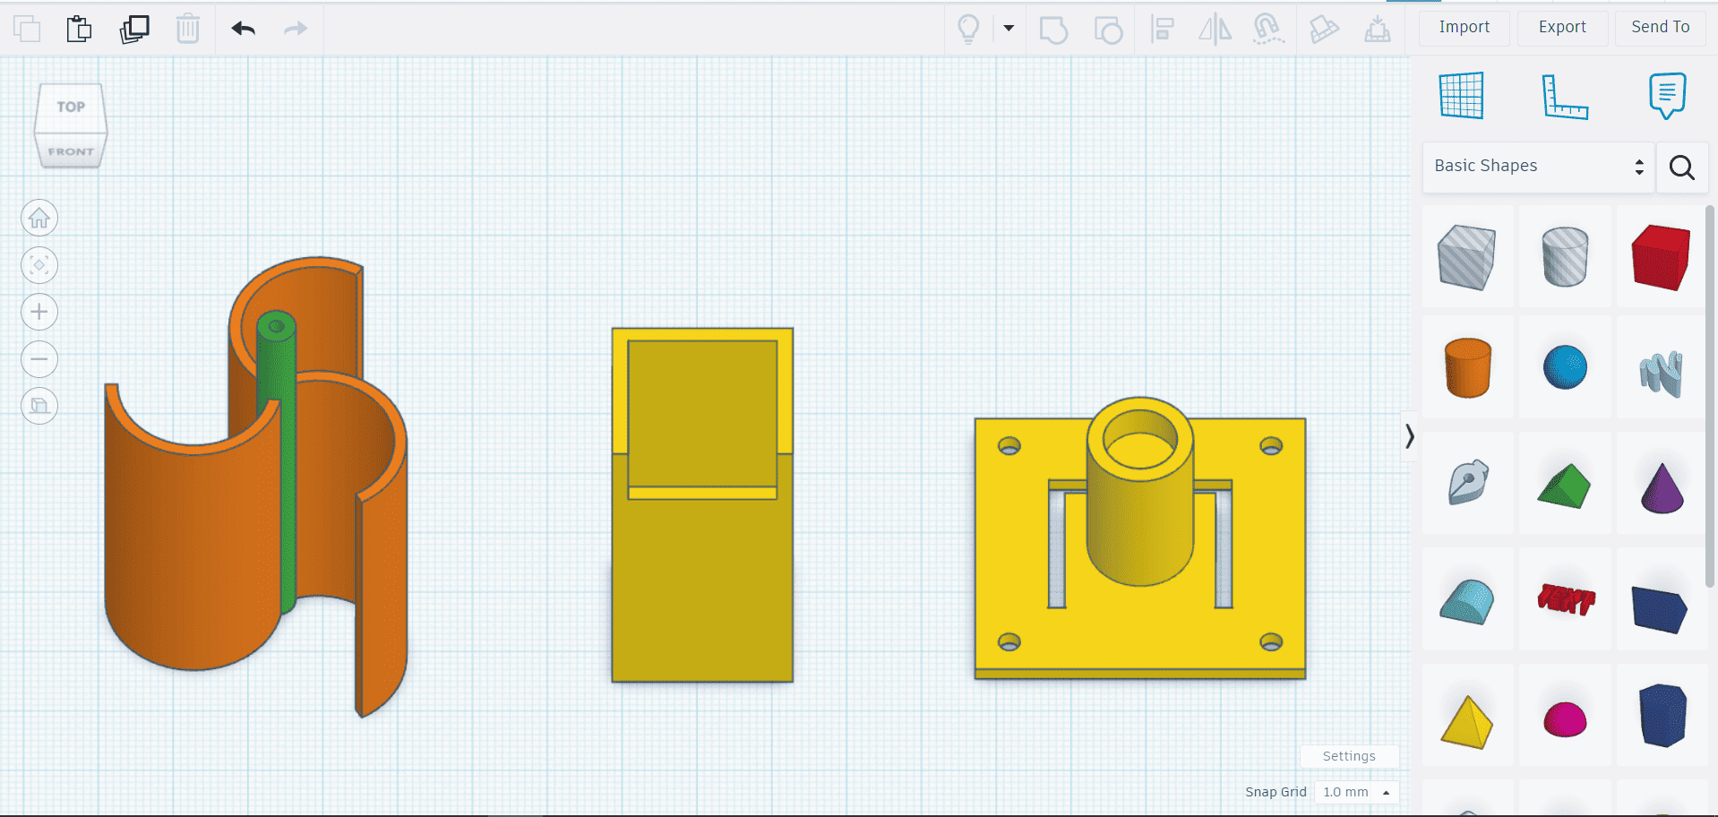Select the red Box shape
Image resolution: width=1718 pixels, height=817 pixels.
pos(1660,257)
